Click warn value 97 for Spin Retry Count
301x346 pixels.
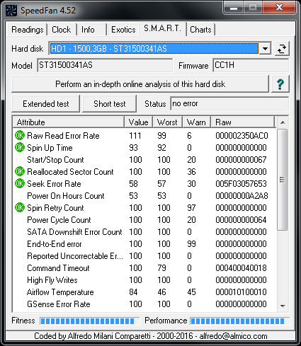191,208
